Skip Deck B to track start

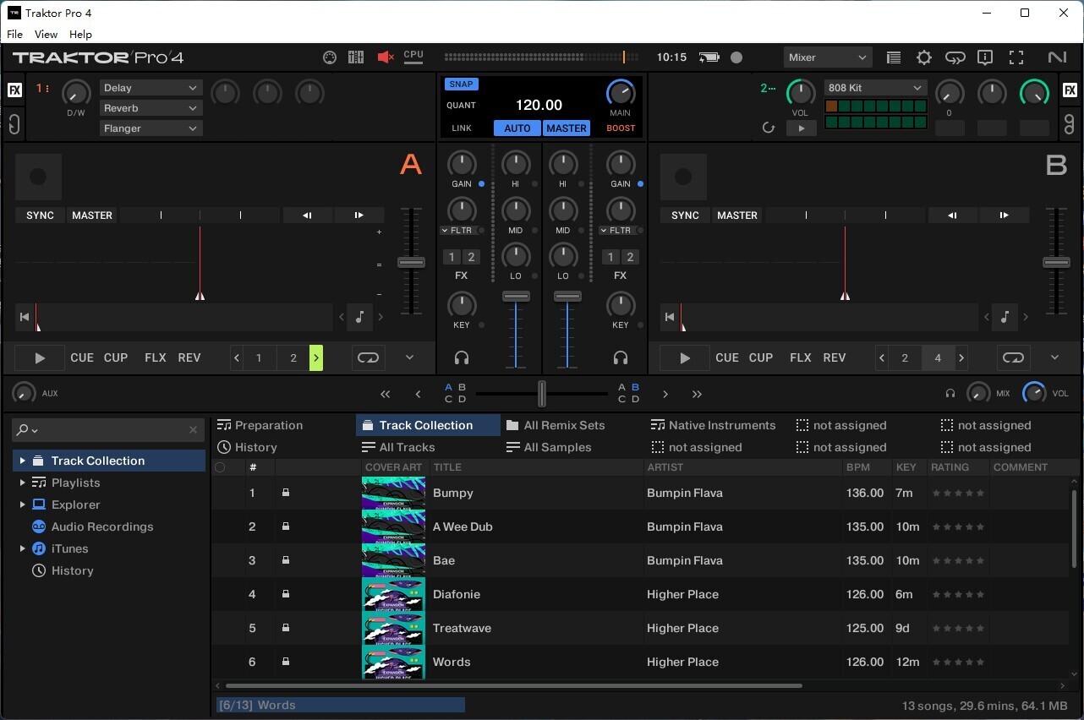670,317
